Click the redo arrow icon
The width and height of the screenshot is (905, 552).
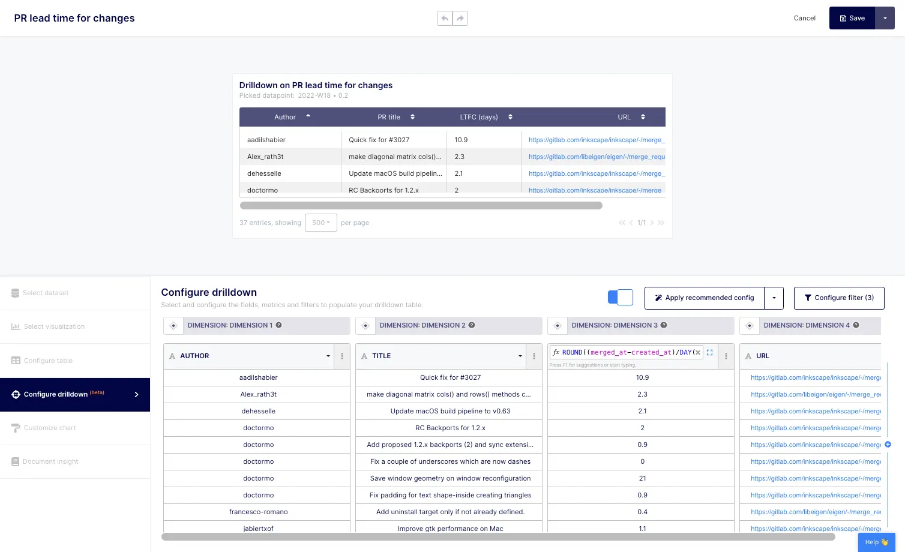pyautogui.click(x=460, y=18)
